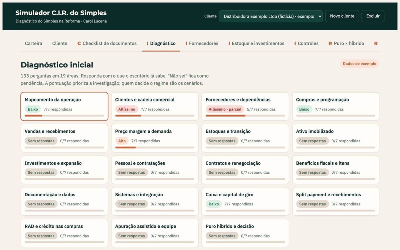This screenshot has width=400, height=250.
Task: Open the Clientes e cadeia comercial card
Action: point(155,106)
